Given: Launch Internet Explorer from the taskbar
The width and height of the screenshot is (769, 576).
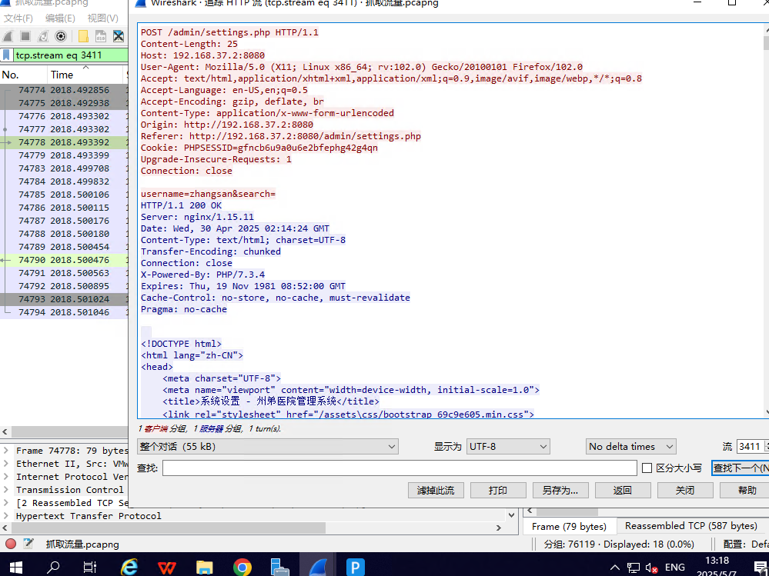Looking at the screenshot, I should (x=129, y=568).
